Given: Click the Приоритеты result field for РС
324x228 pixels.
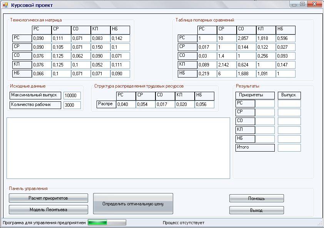Looking at the screenshot, I should pos(265,104).
